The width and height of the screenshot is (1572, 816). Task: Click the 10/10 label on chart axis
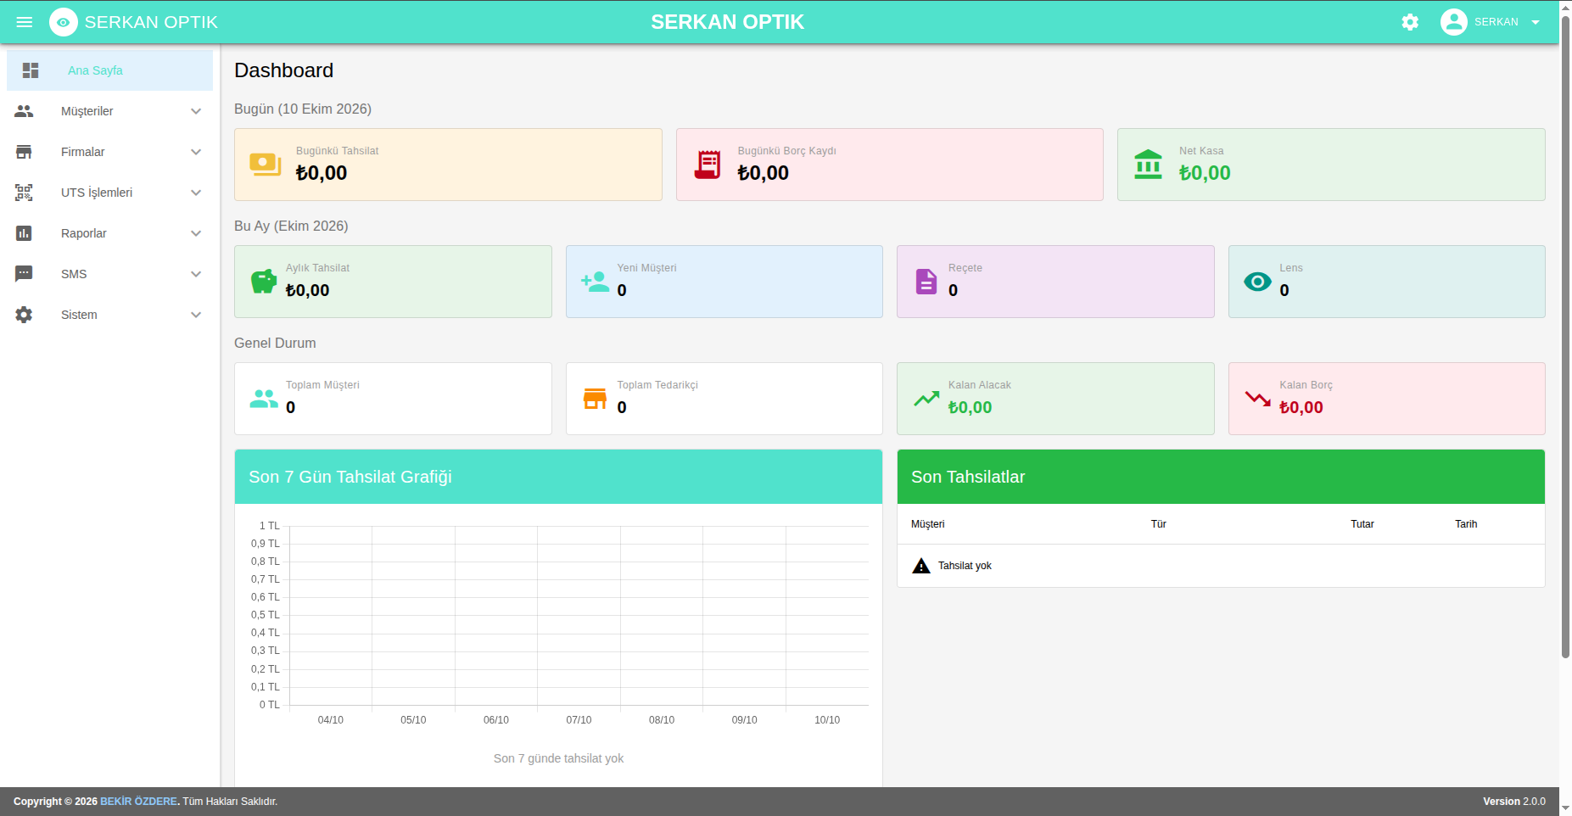coord(827,720)
